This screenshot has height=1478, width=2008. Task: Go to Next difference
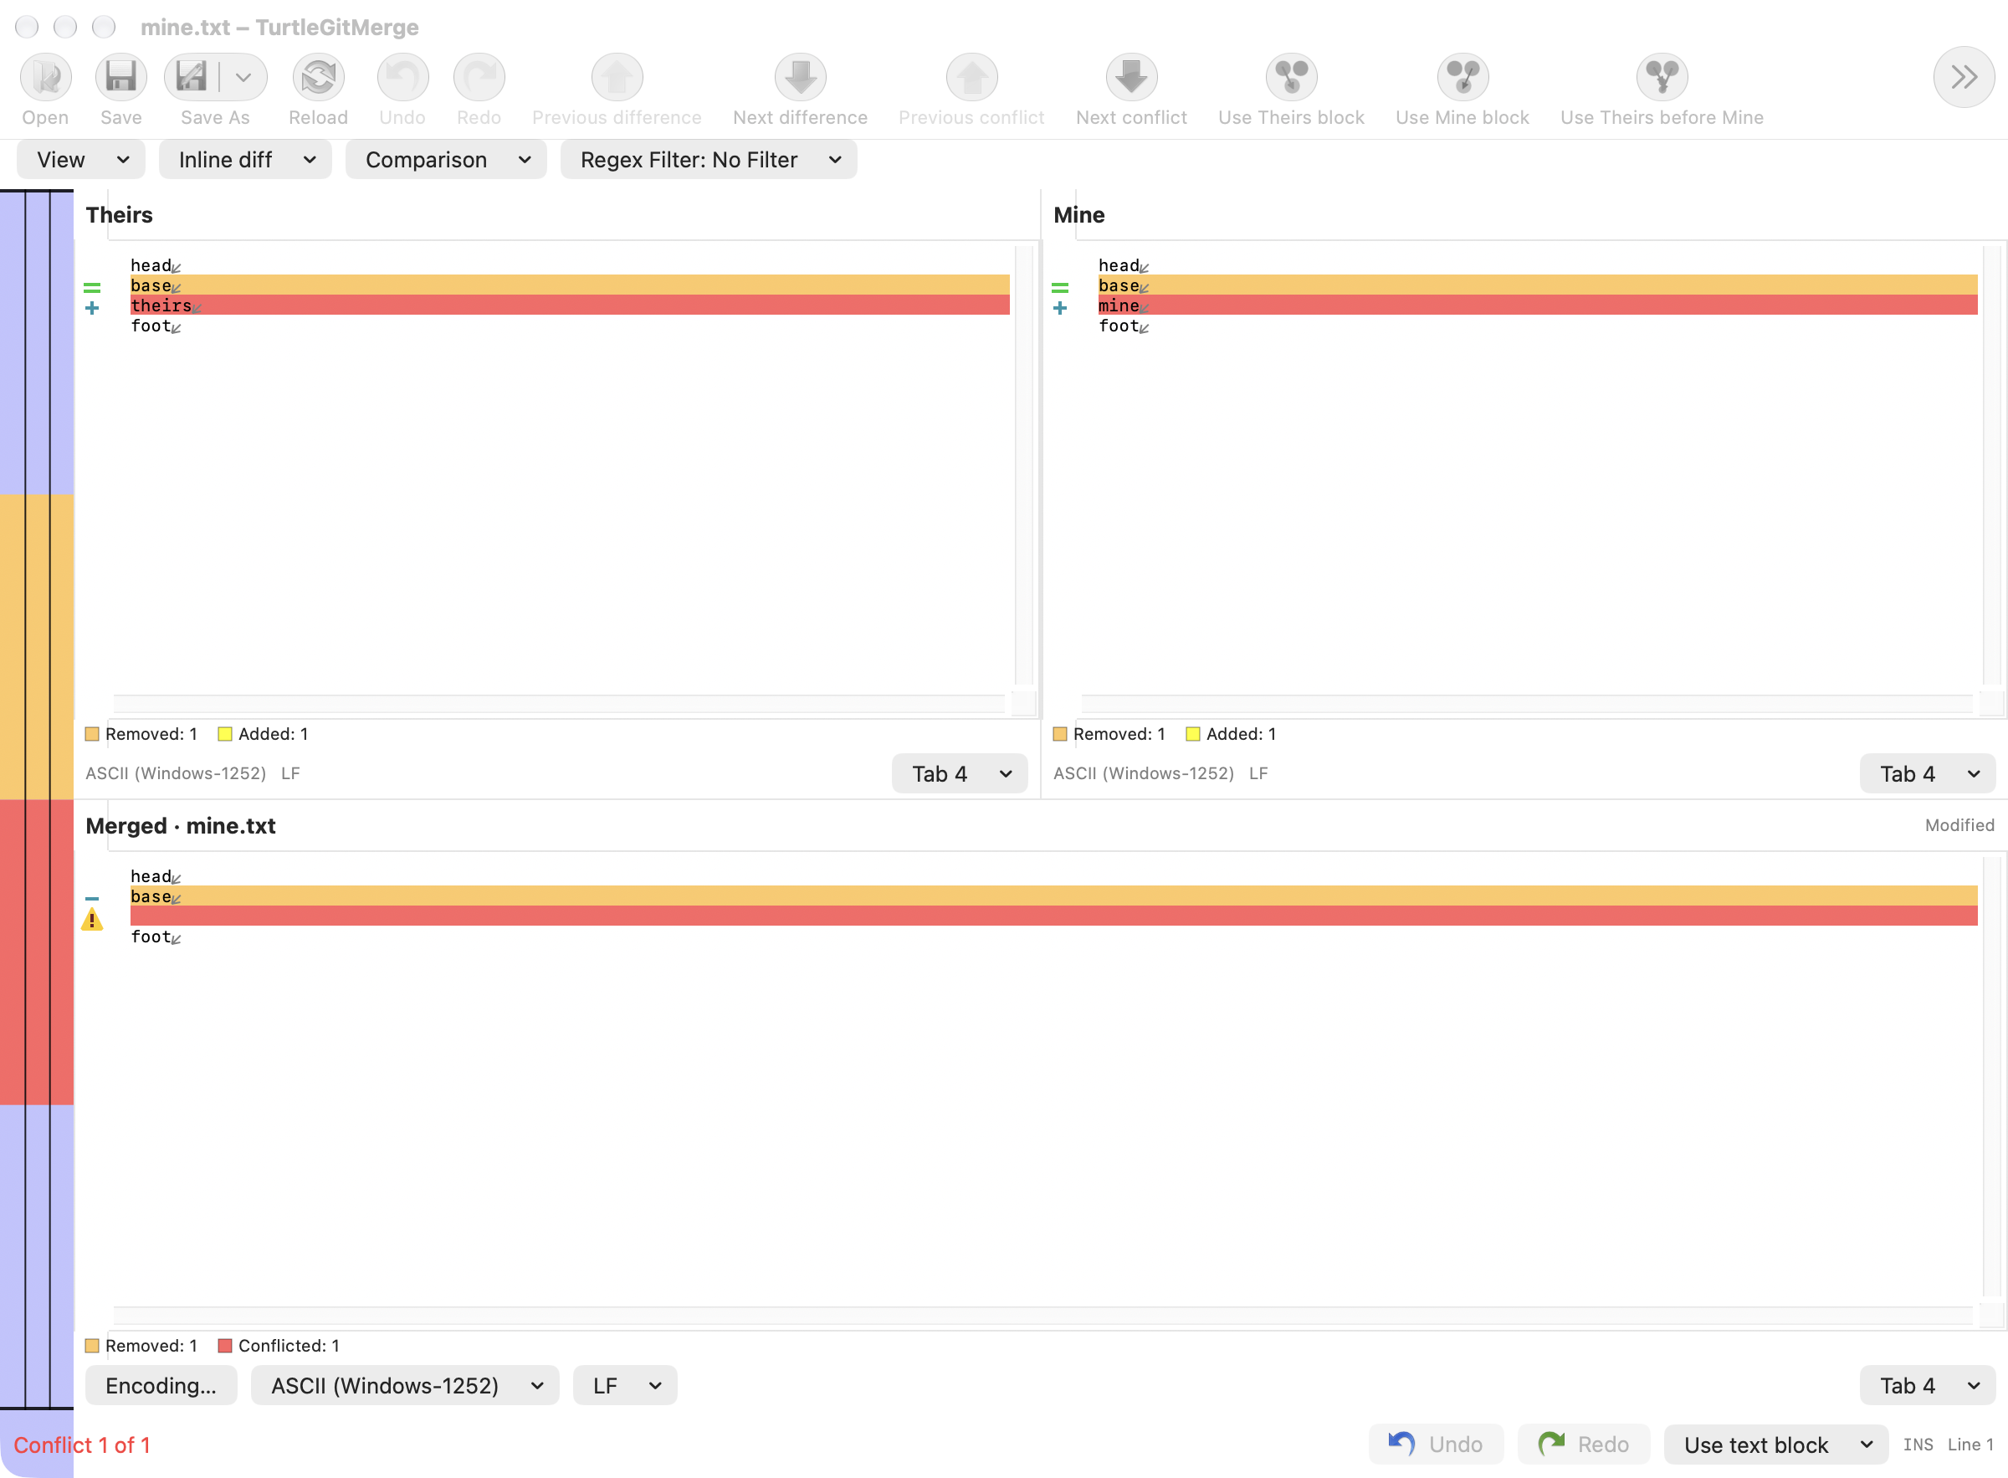[801, 77]
